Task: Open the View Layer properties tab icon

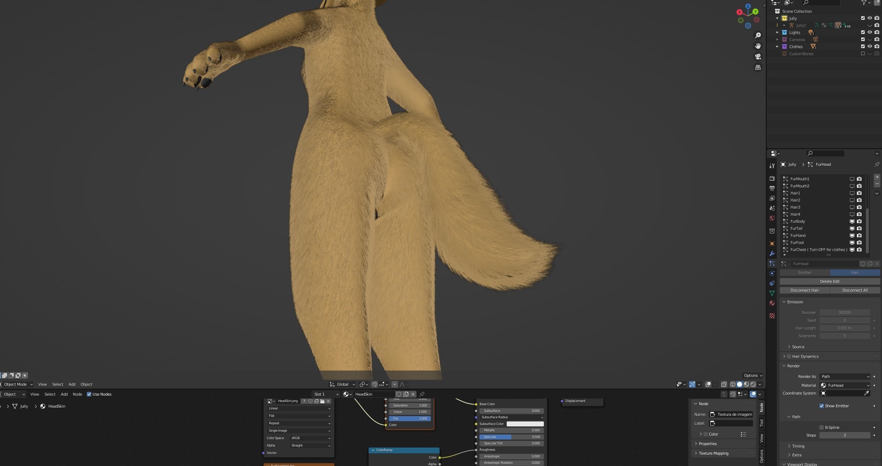Action: 772,198
